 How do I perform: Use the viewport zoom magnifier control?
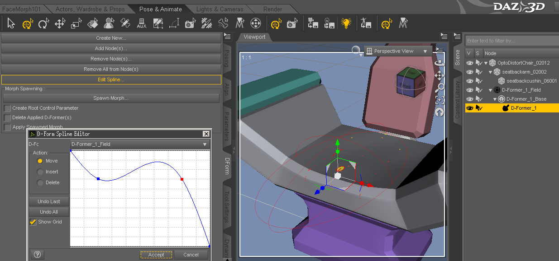[439, 88]
